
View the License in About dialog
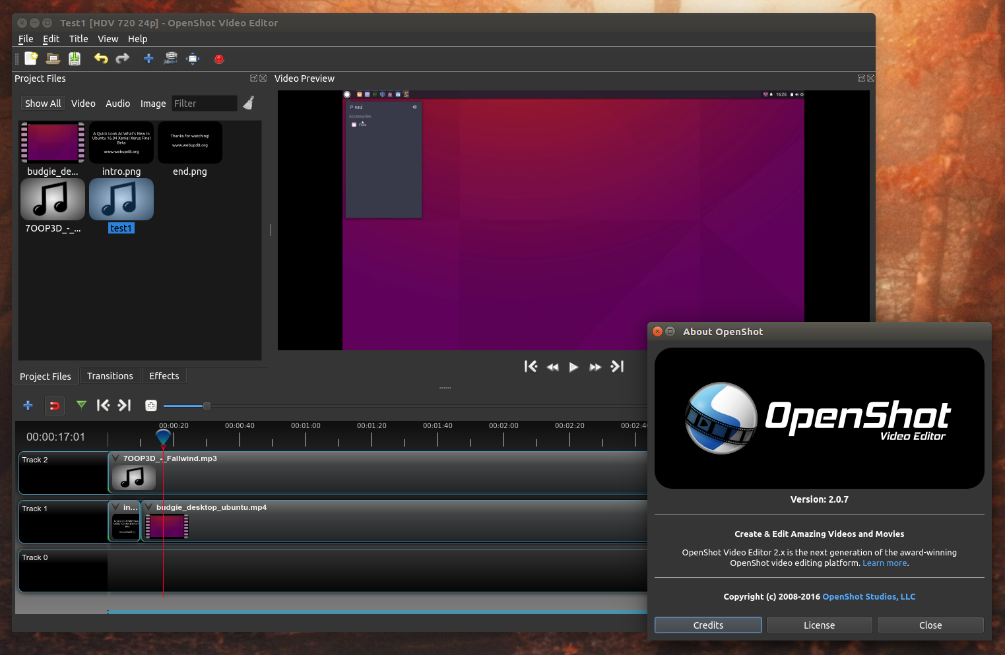pos(819,625)
